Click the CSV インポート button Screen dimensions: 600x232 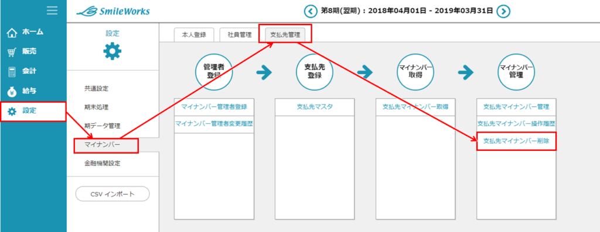(x=112, y=194)
